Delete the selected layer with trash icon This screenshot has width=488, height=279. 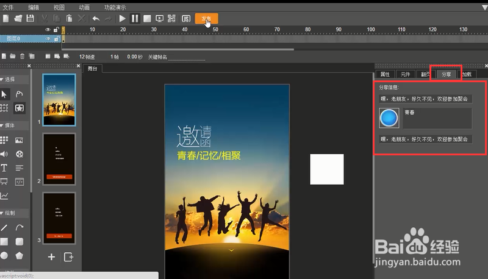point(22,56)
